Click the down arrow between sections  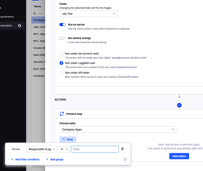[179, 96]
